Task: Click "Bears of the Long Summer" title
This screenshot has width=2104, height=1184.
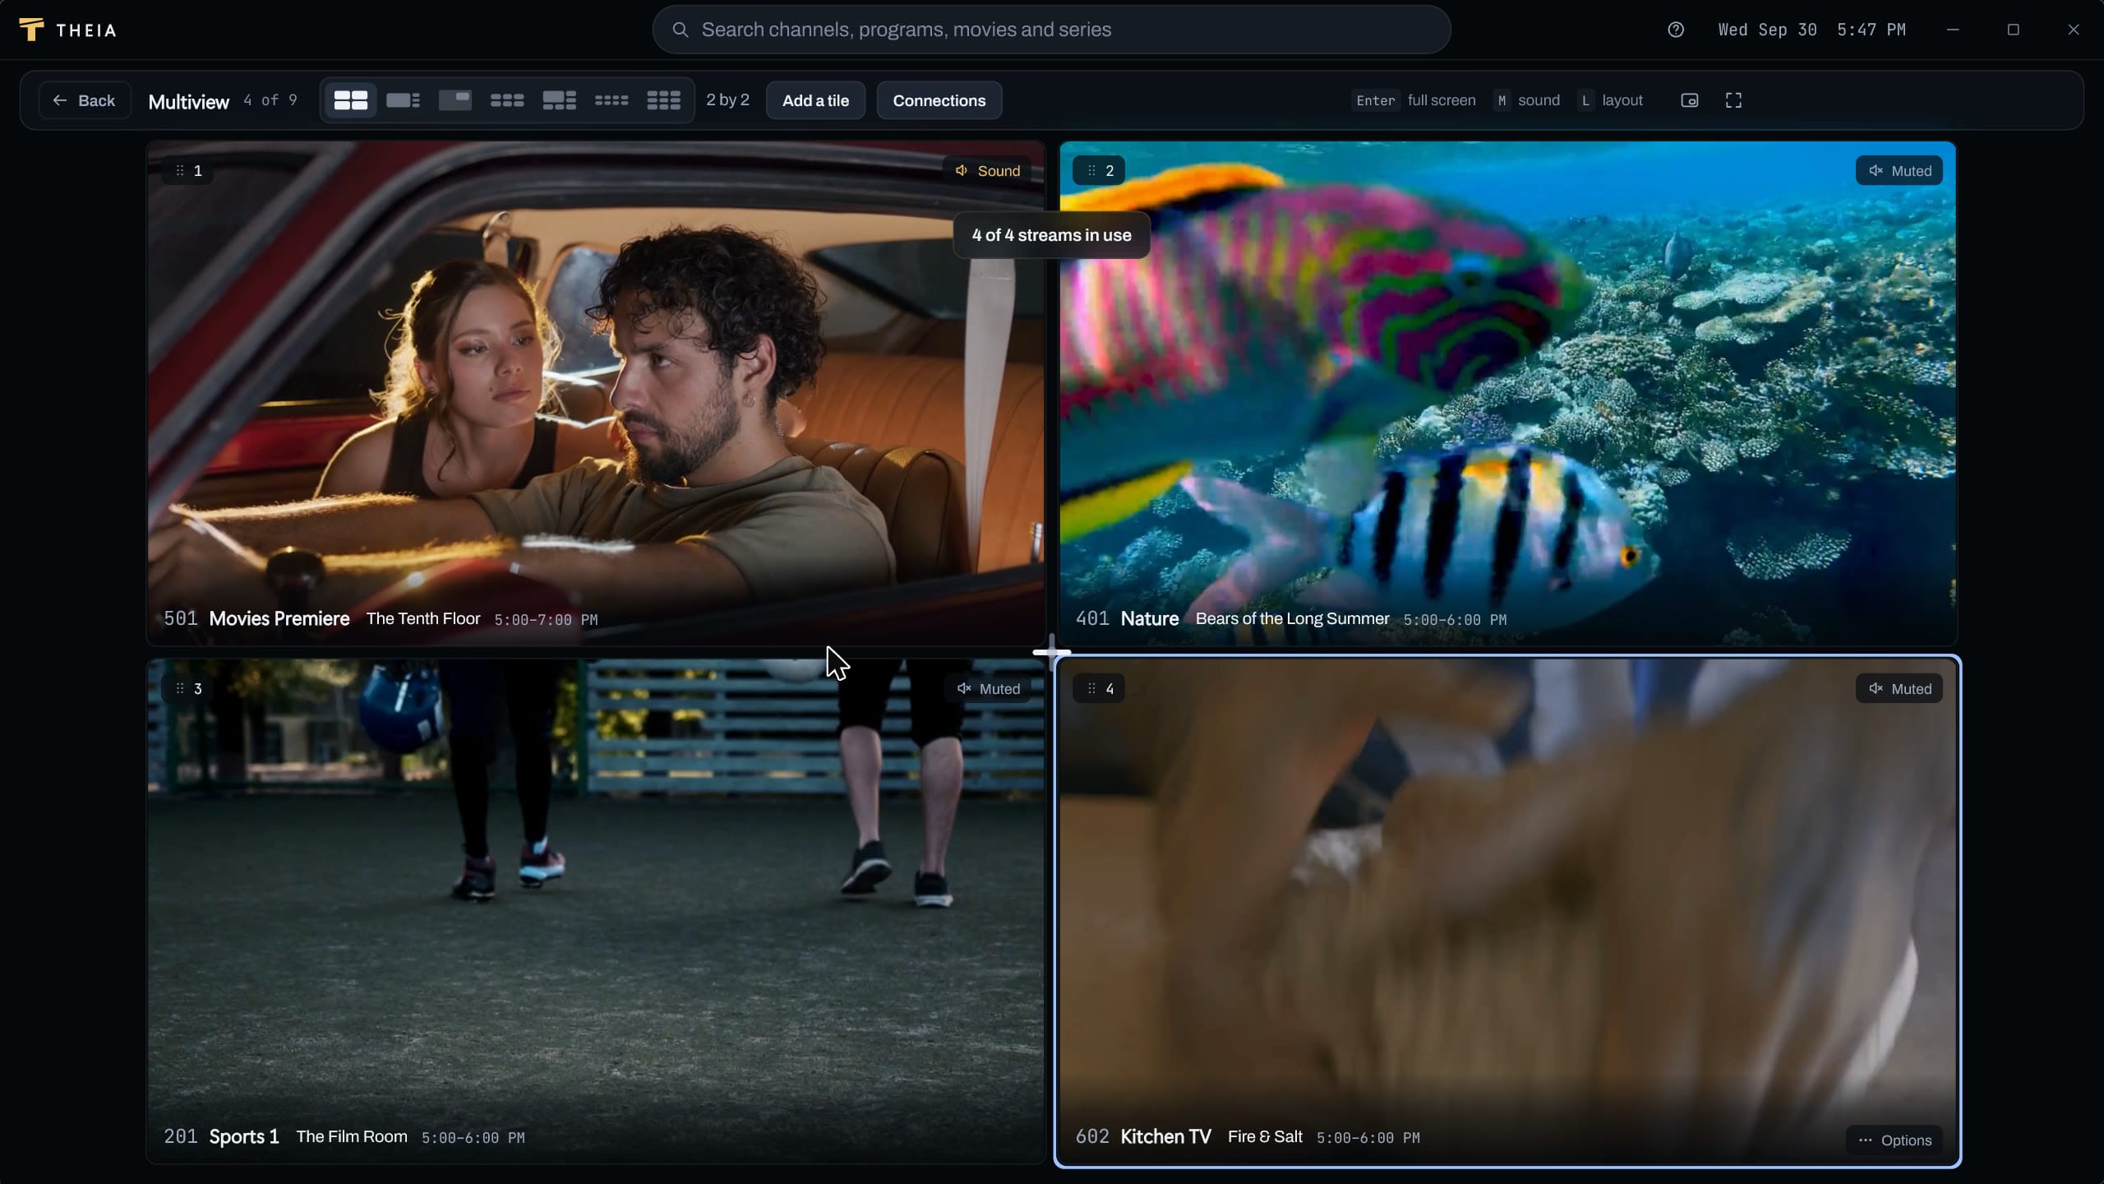Action: pyautogui.click(x=1293, y=619)
